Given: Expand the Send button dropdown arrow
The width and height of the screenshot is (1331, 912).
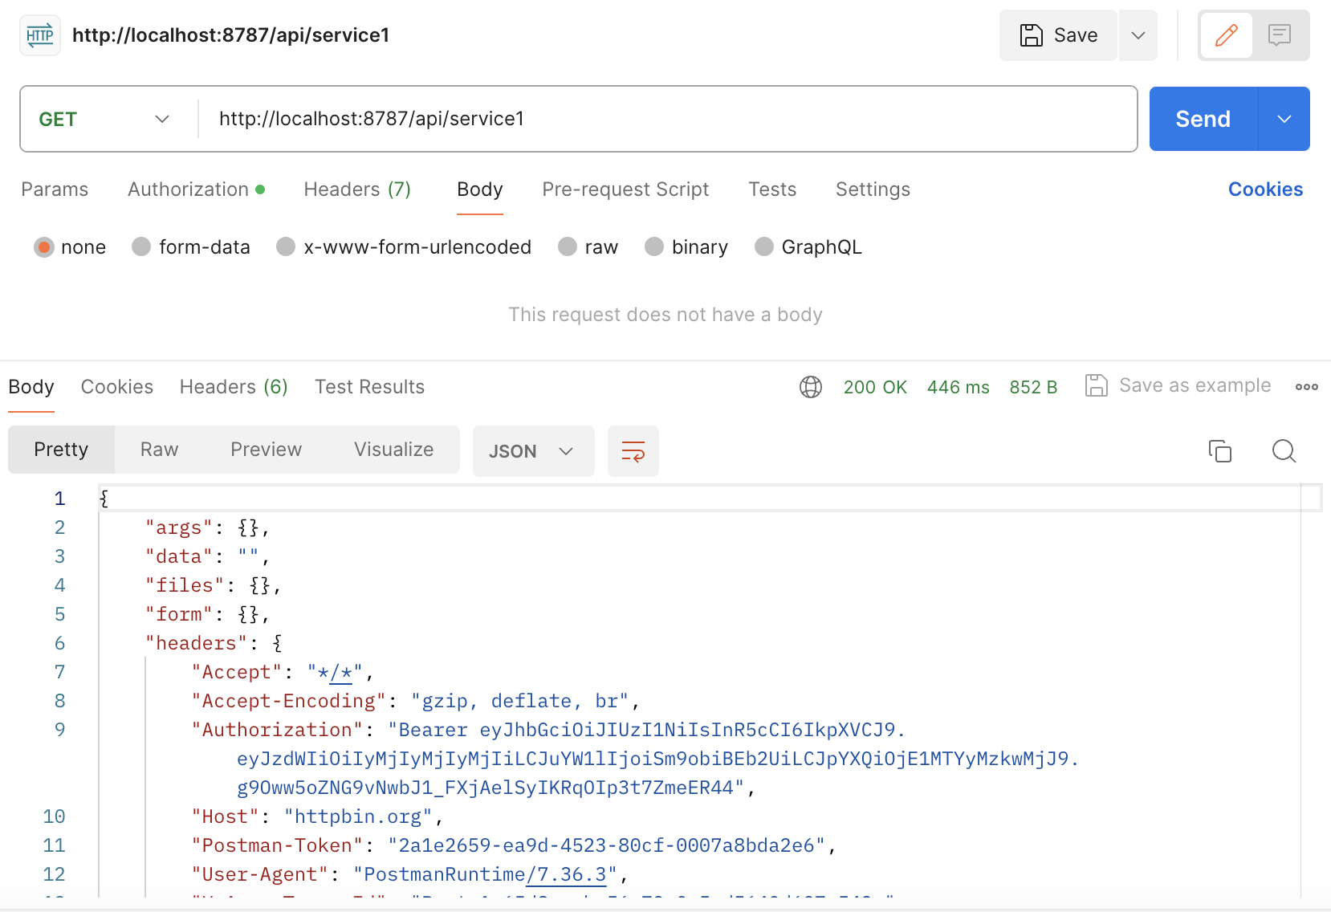Looking at the screenshot, I should coord(1283,118).
